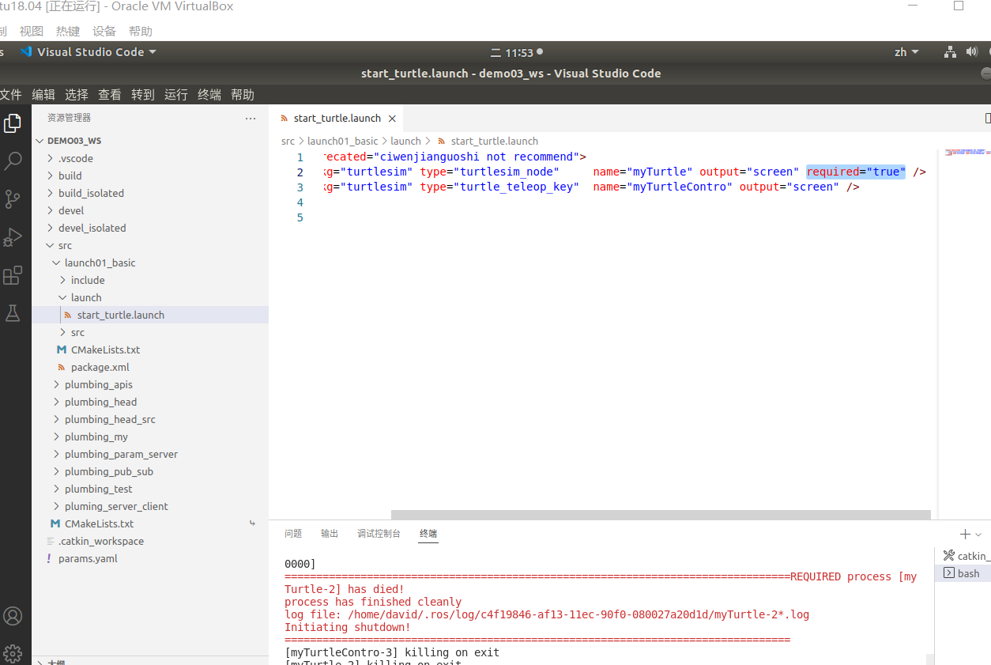
Task: Click breadcrumb launch01_basic
Action: click(x=342, y=141)
